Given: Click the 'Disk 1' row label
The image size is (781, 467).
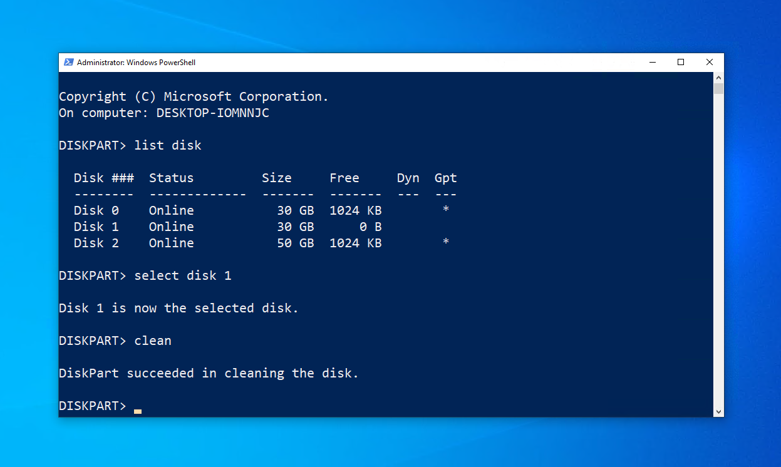Looking at the screenshot, I should pyautogui.click(x=96, y=227).
